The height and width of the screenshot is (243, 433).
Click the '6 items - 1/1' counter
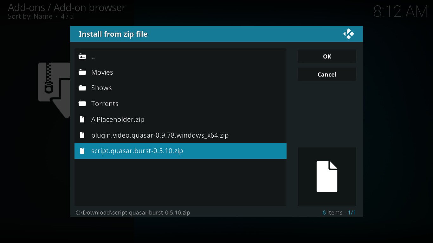(339, 212)
